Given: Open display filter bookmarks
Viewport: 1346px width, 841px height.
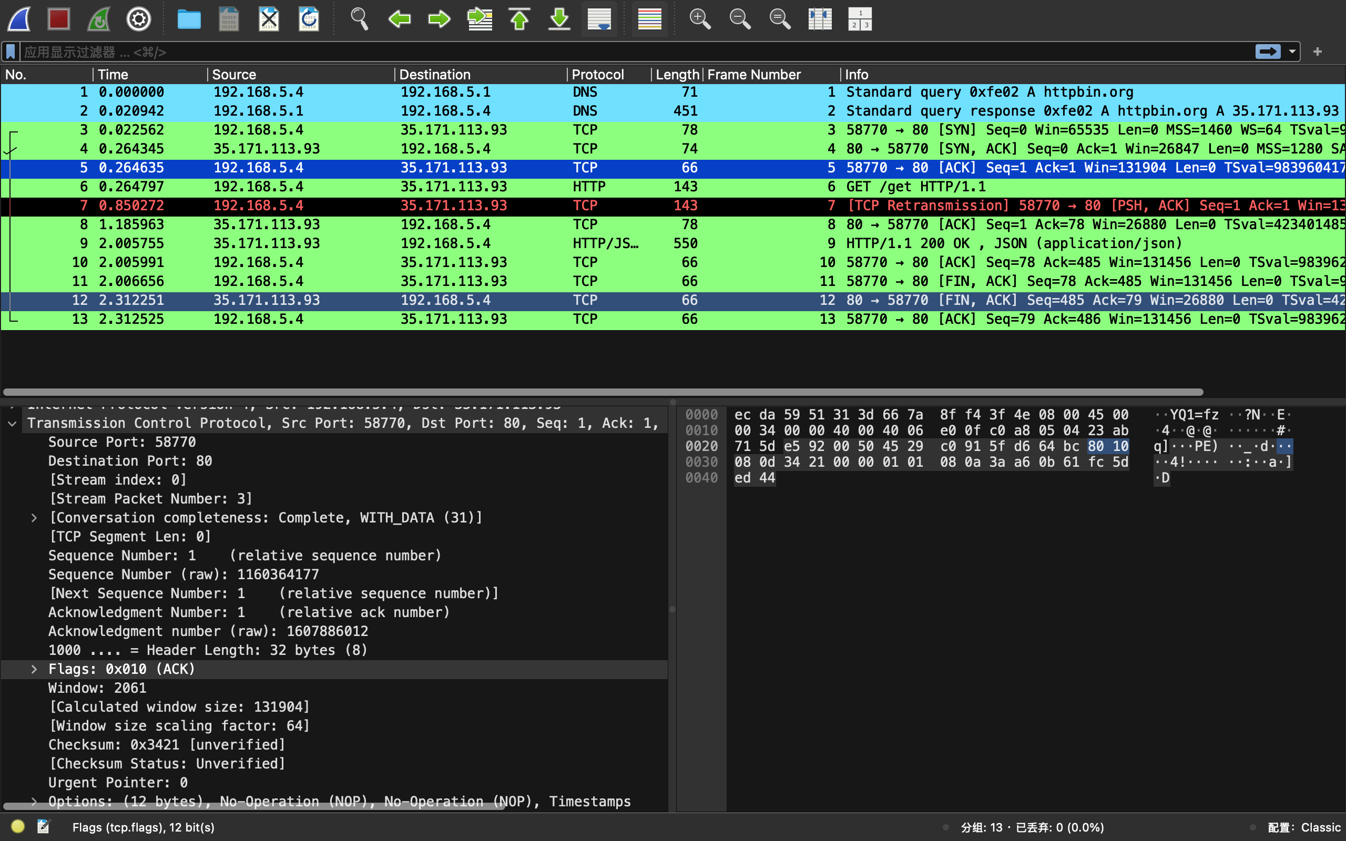Looking at the screenshot, I should [11, 52].
